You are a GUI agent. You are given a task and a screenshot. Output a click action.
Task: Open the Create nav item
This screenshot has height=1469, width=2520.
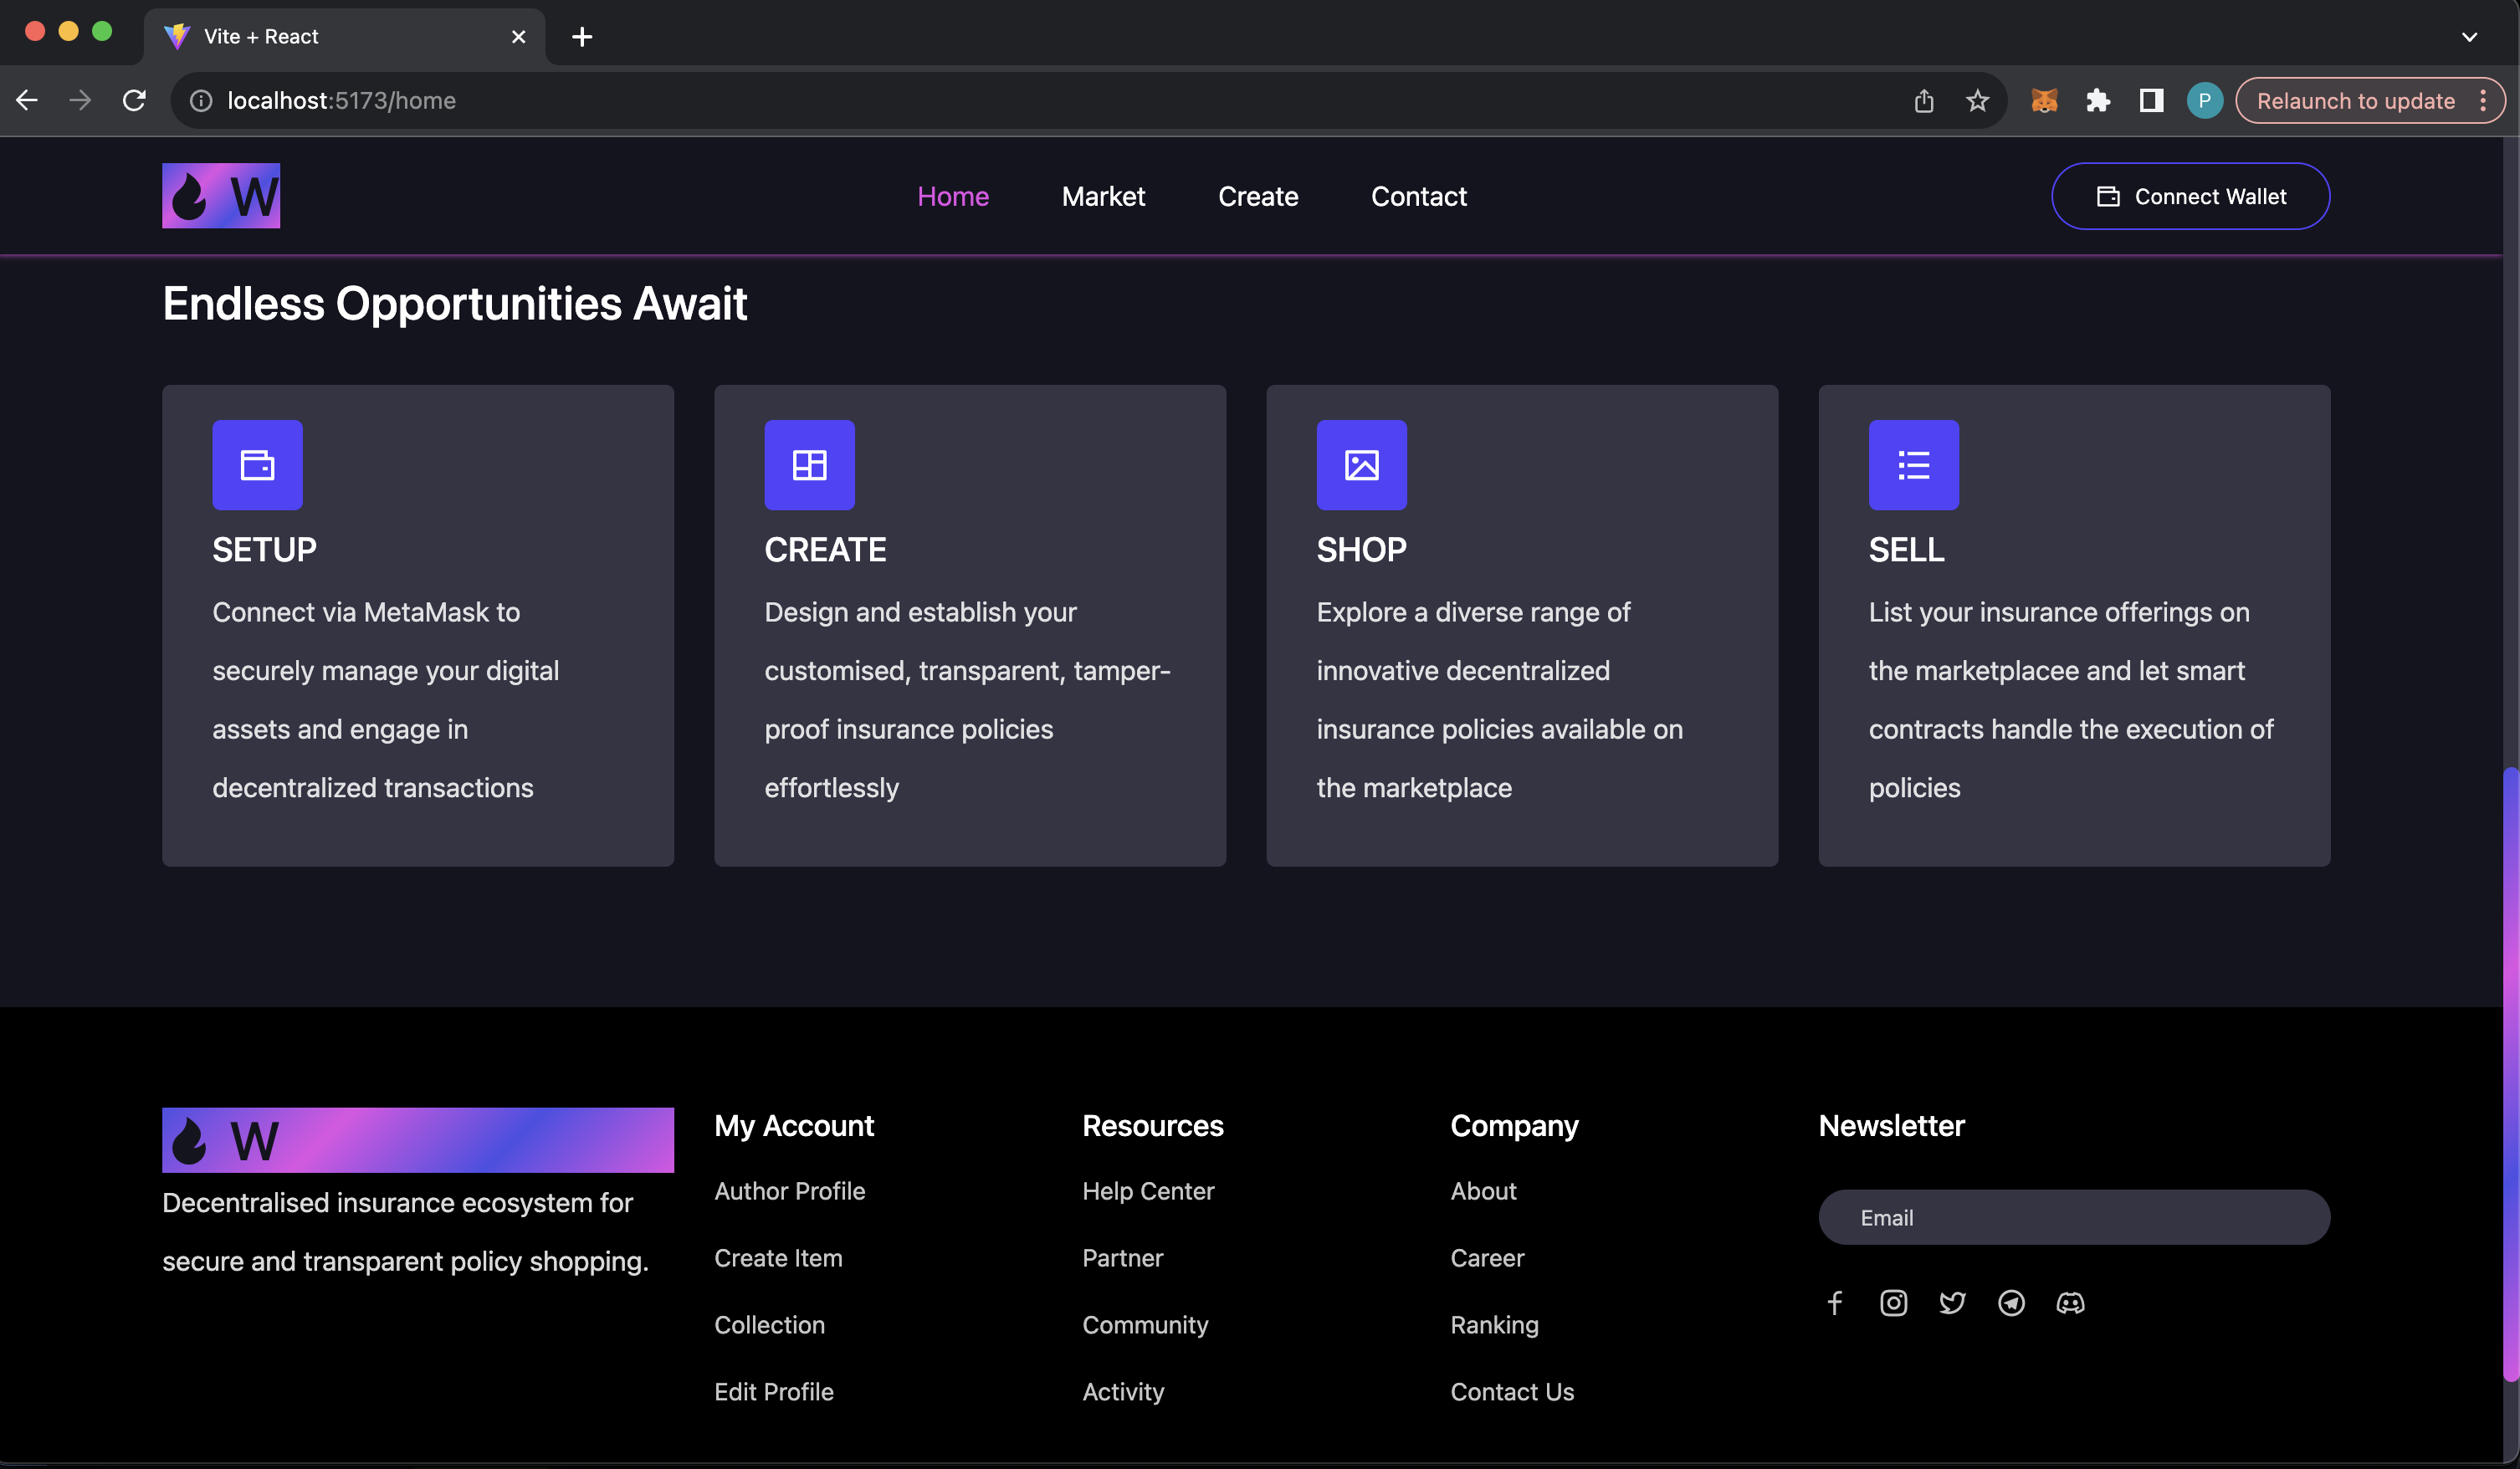pos(1258,196)
